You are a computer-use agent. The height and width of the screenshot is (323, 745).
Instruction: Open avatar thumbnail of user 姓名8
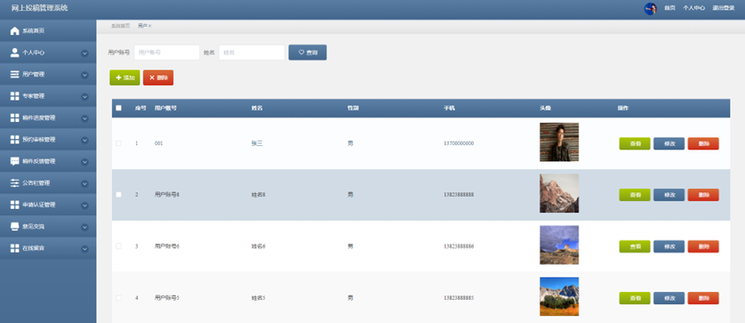click(559, 193)
